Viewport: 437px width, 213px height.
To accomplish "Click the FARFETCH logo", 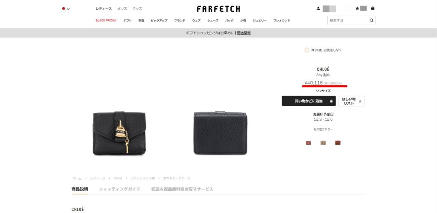I will click(x=218, y=9).
